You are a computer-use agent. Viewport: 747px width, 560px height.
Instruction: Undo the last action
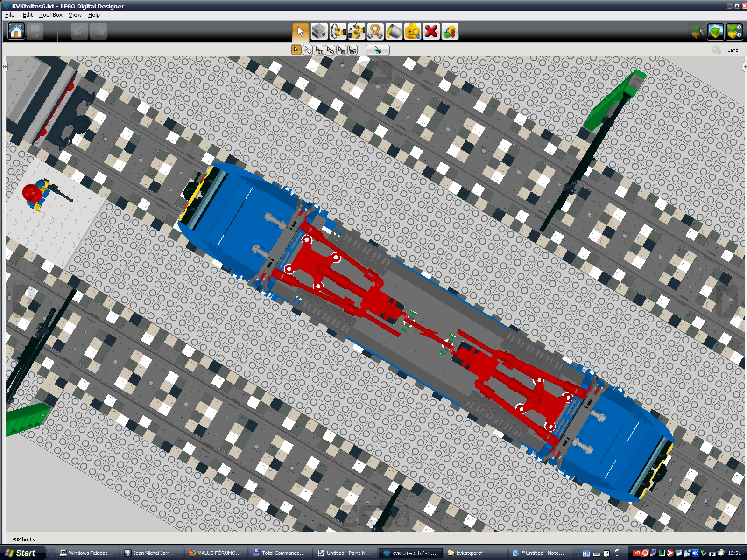pos(79,32)
